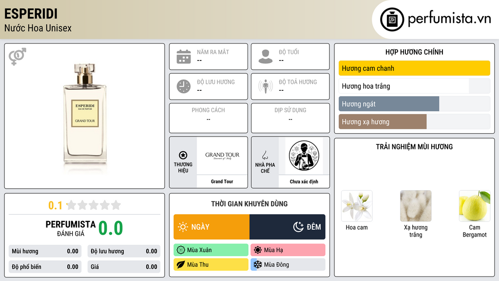Screen dimensions: 499x281
Task: Click the nose icon above Nhà pha chế
Action: pos(265,155)
